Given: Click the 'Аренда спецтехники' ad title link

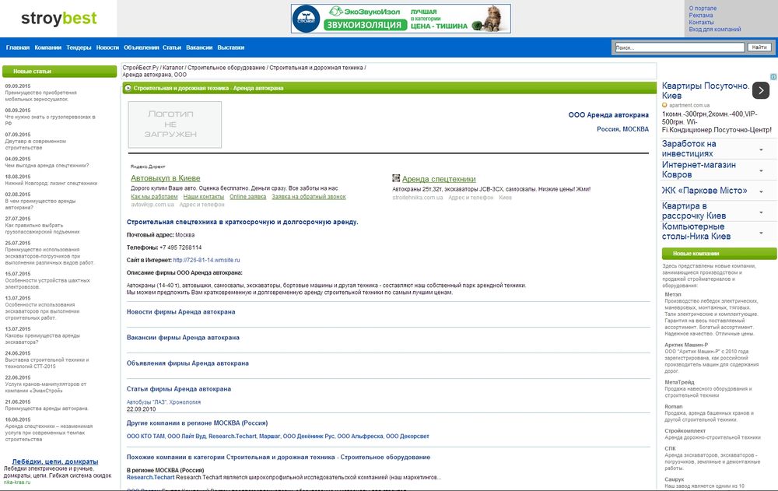Looking at the screenshot, I should pos(439,179).
